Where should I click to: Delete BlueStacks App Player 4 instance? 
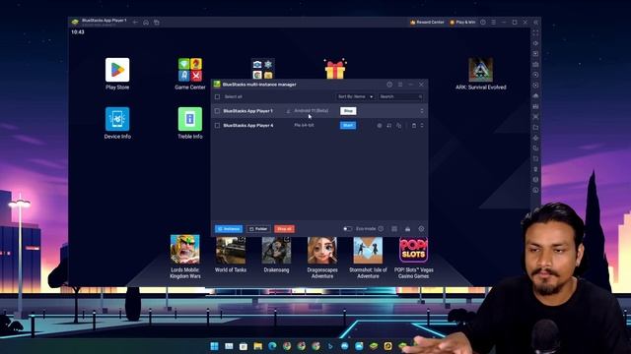(414, 126)
